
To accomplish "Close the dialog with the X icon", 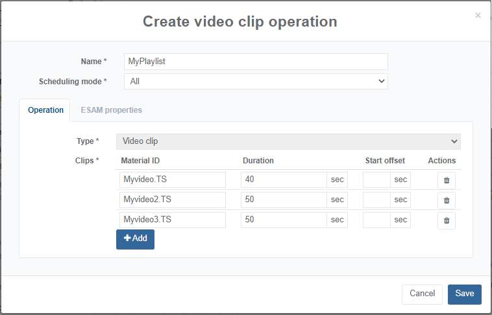I will click(x=478, y=16).
